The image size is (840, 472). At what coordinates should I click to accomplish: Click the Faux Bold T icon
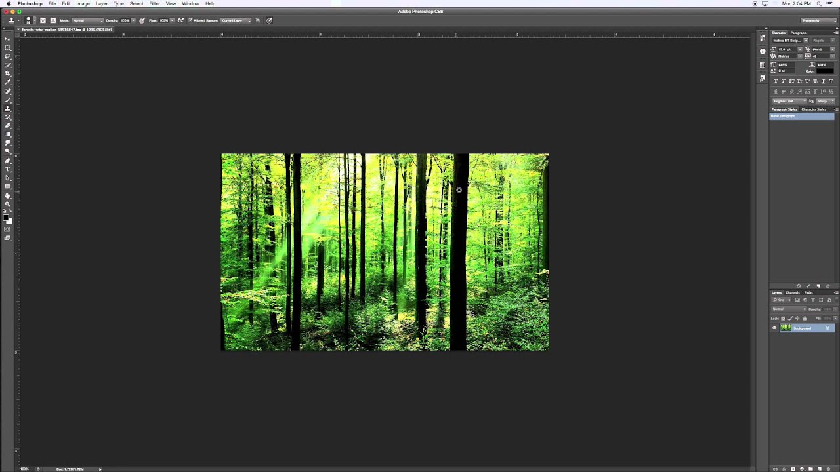point(776,81)
